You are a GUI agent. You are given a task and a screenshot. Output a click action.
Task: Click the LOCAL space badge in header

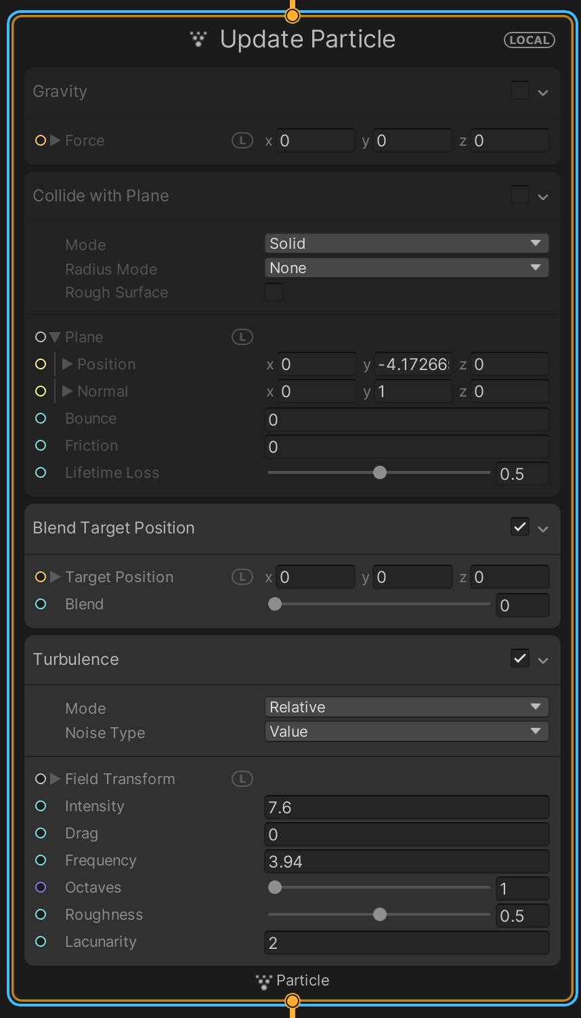click(529, 40)
